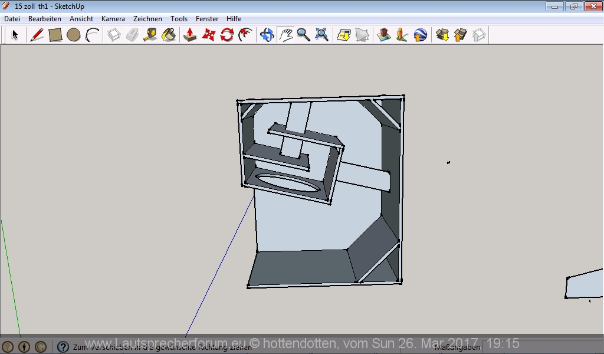Open the Datei menu
Viewport: 604px width, 354px height.
click(12, 19)
